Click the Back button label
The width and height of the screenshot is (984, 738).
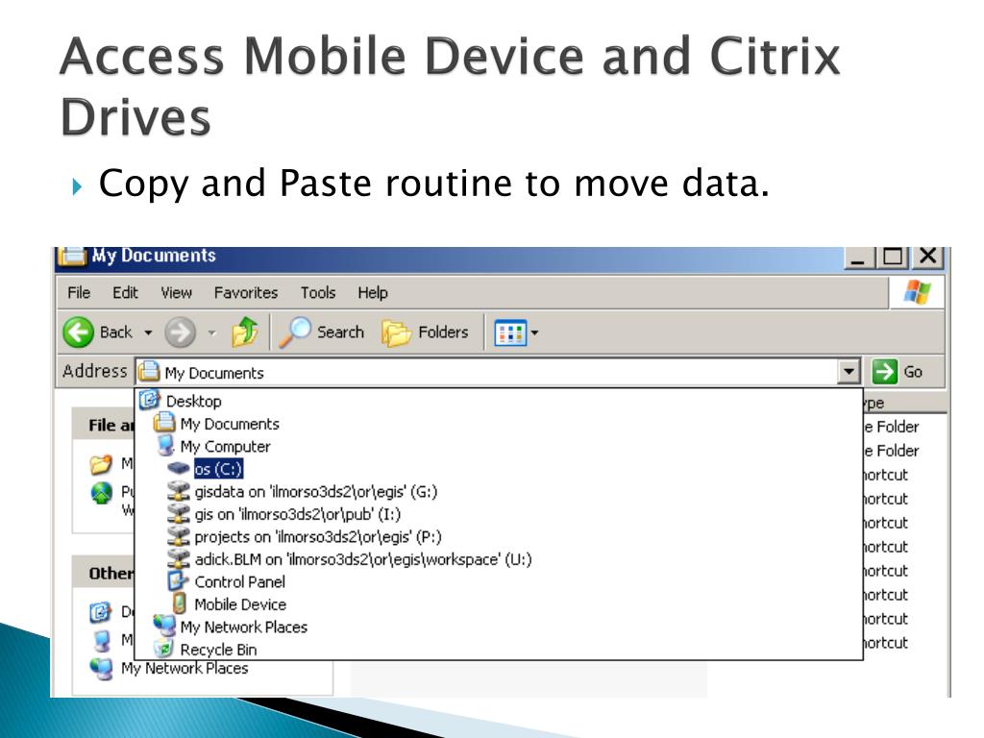pyautogui.click(x=116, y=332)
